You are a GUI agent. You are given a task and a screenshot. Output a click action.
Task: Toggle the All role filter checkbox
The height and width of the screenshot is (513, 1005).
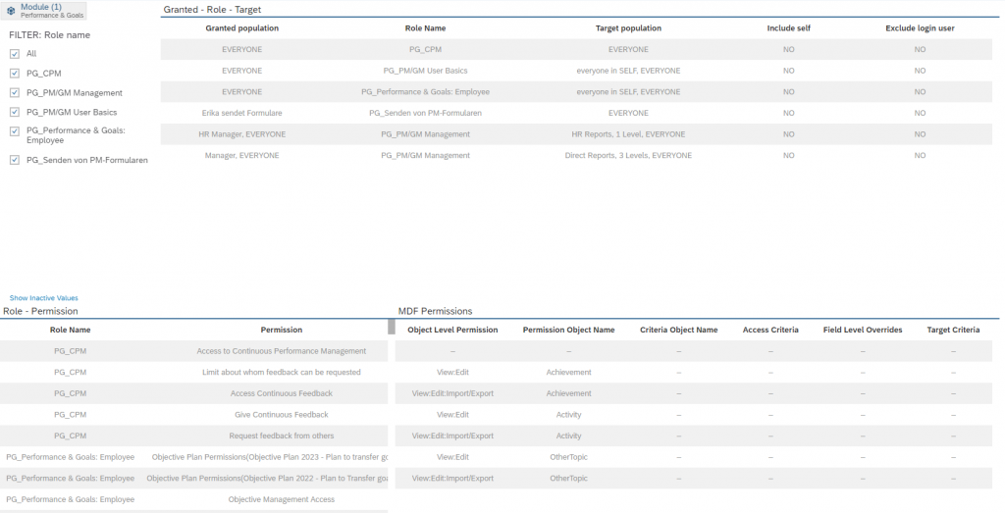click(15, 54)
